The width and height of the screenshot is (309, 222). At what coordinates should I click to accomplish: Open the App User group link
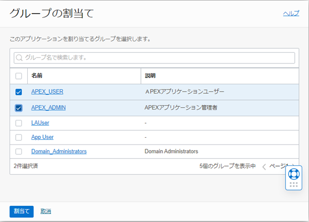pos(42,137)
